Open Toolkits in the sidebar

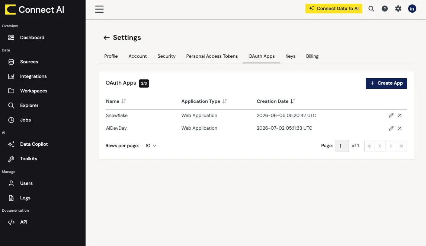pos(29,159)
